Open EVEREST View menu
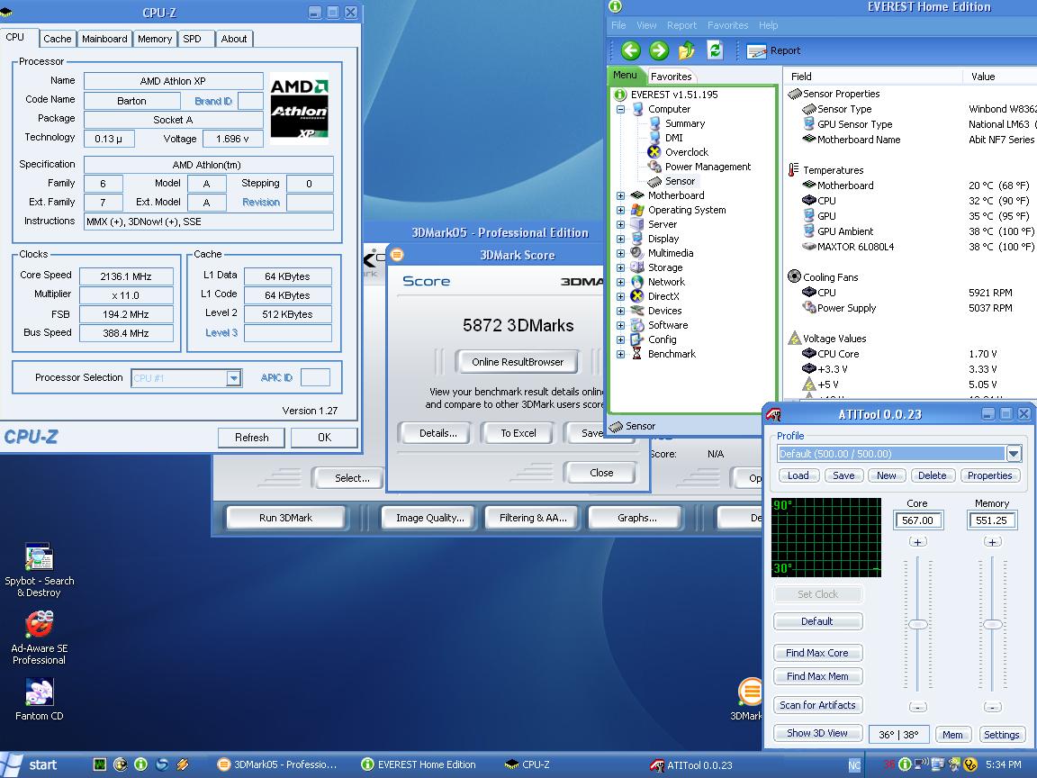Viewport: 1037px width, 778px height. pos(646,25)
